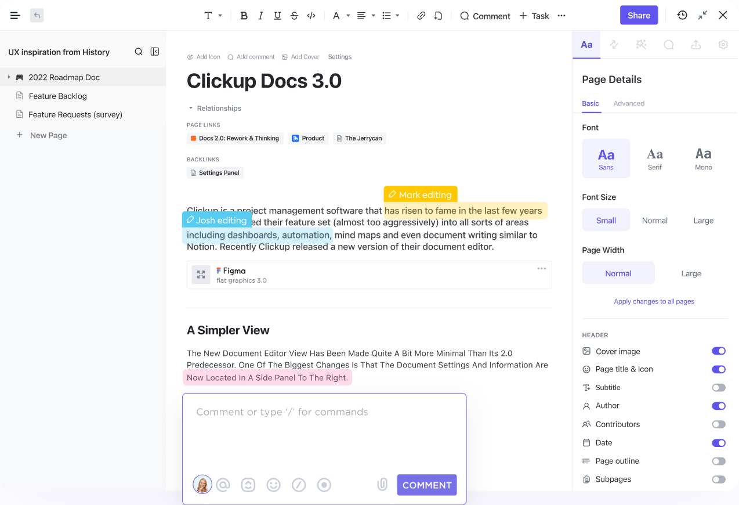Open the text style T dropdown

click(213, 16)
